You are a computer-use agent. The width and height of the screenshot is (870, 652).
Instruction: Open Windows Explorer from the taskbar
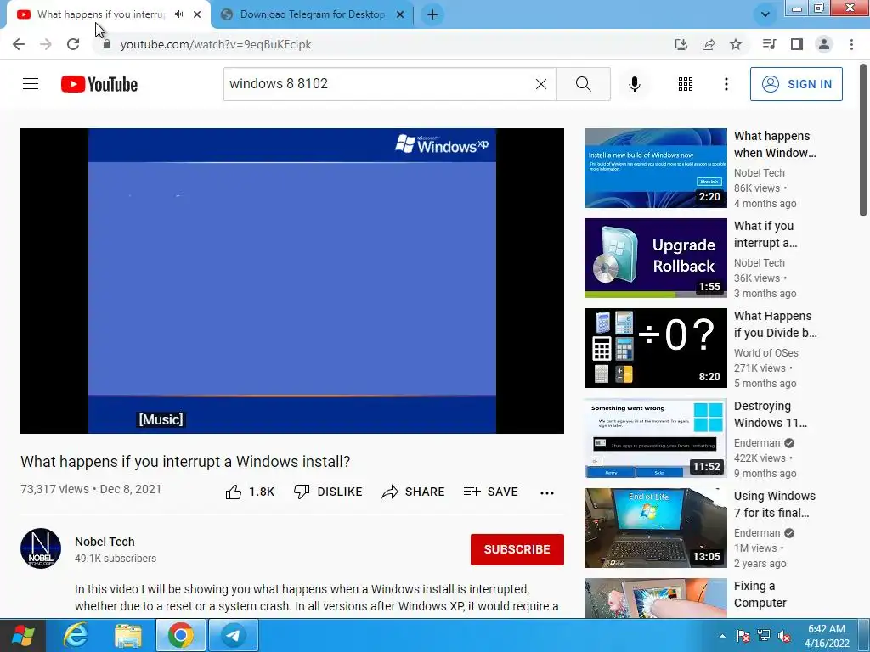[x=128, y=635]
